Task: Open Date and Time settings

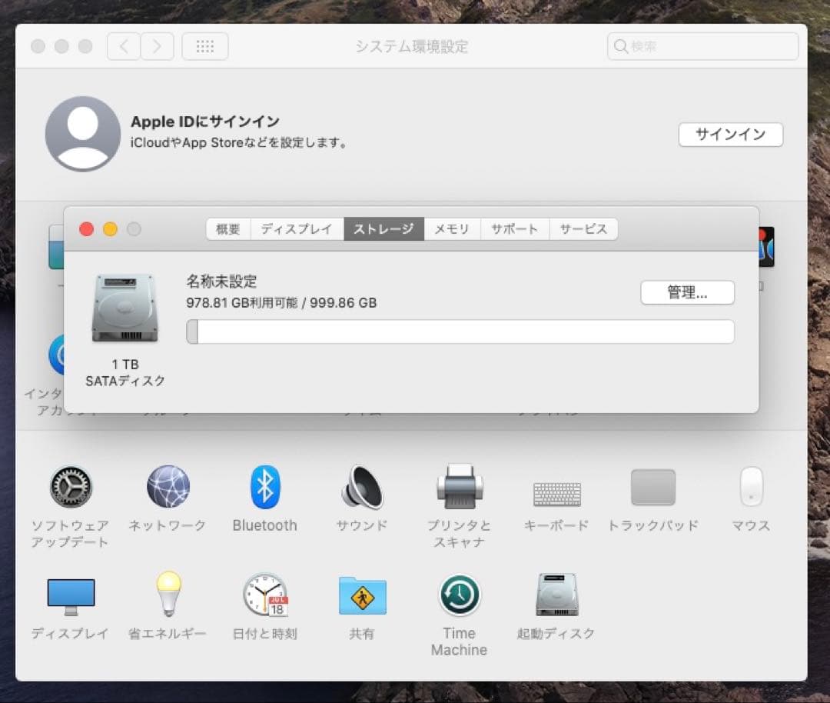Action: click(x=264, y=596)
